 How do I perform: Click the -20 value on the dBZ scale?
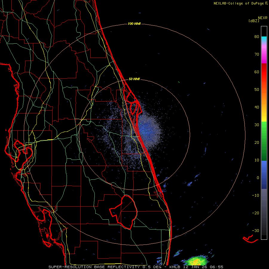click(x=256, y=213)
